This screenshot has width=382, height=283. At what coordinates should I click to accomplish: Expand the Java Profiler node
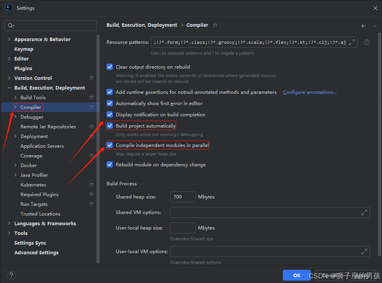[15, 175]
